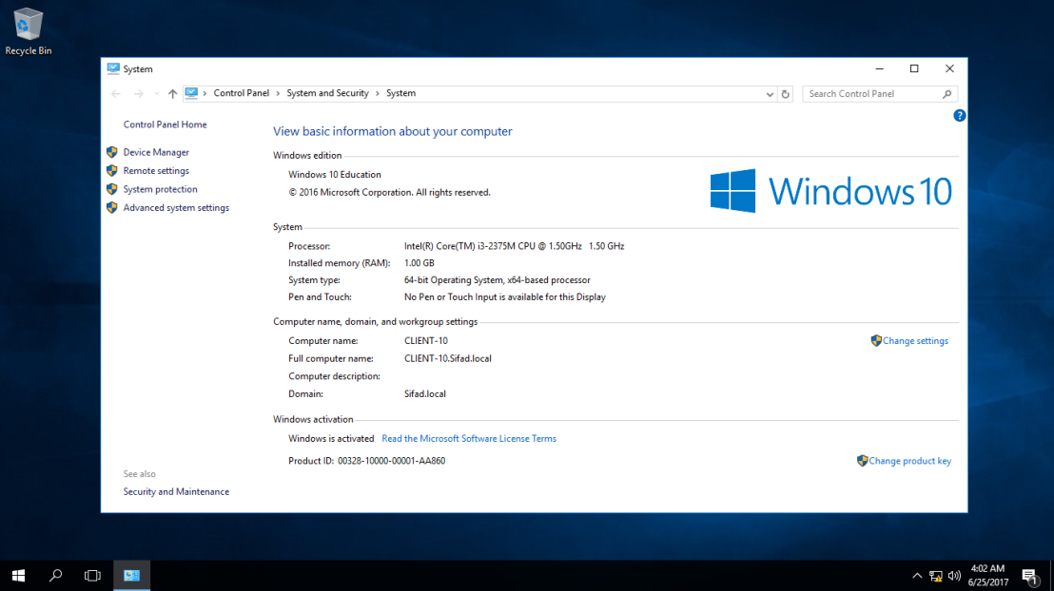Click the 1.00 GB memory value
The width and height of the screenshot is (1054, 591).
coord(420,263)
